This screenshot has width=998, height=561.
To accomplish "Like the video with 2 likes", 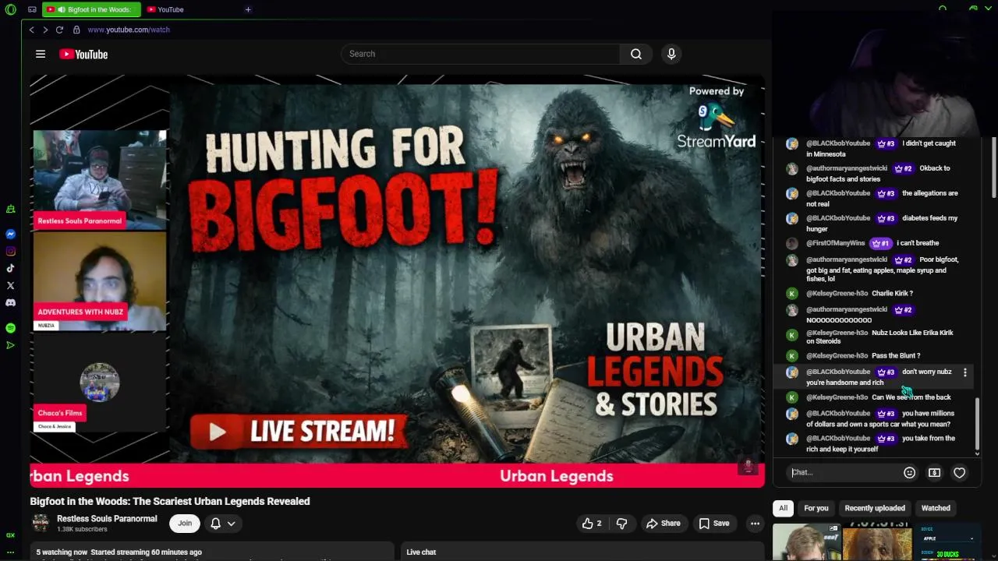I will pos(592,524).
